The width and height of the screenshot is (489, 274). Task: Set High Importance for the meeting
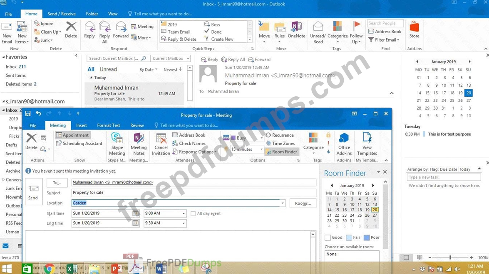[x=328, y=143]
